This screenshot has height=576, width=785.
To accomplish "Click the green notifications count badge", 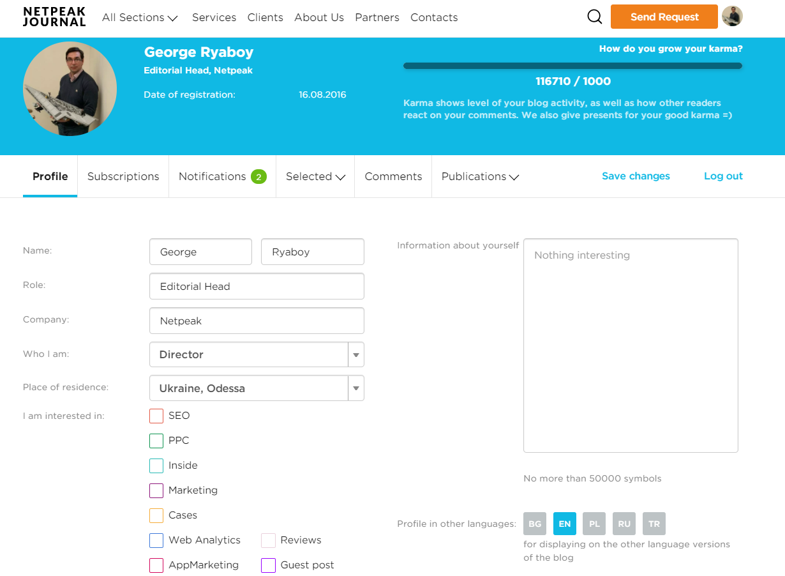I will [x=258, y=177].
